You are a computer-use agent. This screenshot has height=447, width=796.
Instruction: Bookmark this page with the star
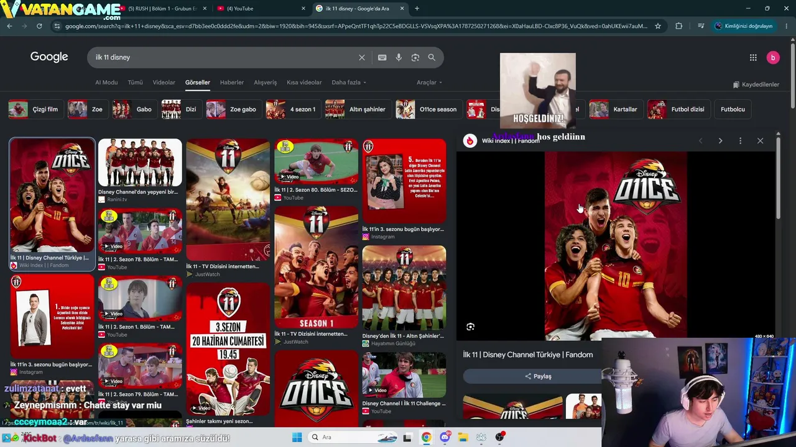point(658,26)
